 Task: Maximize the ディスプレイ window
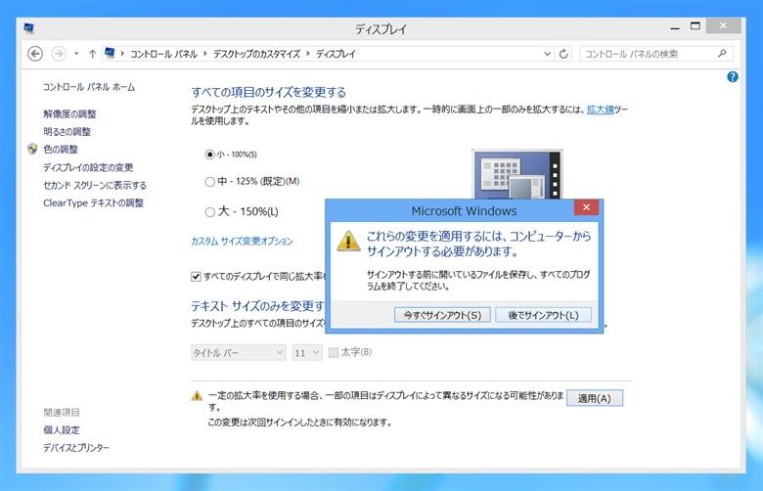click(696, 26)
